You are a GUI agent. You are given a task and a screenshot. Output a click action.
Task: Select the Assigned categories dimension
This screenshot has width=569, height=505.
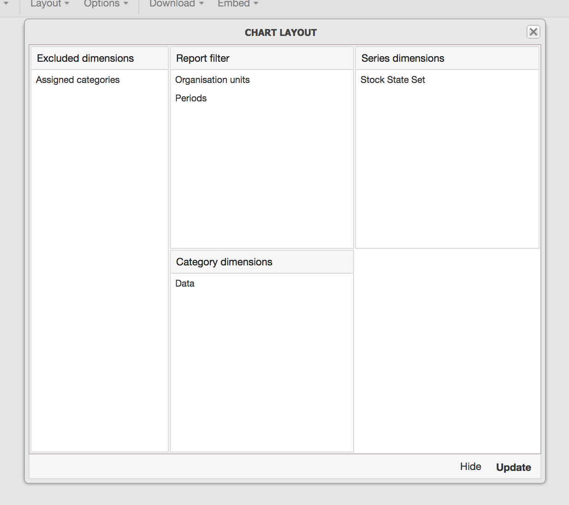point(78,80)
